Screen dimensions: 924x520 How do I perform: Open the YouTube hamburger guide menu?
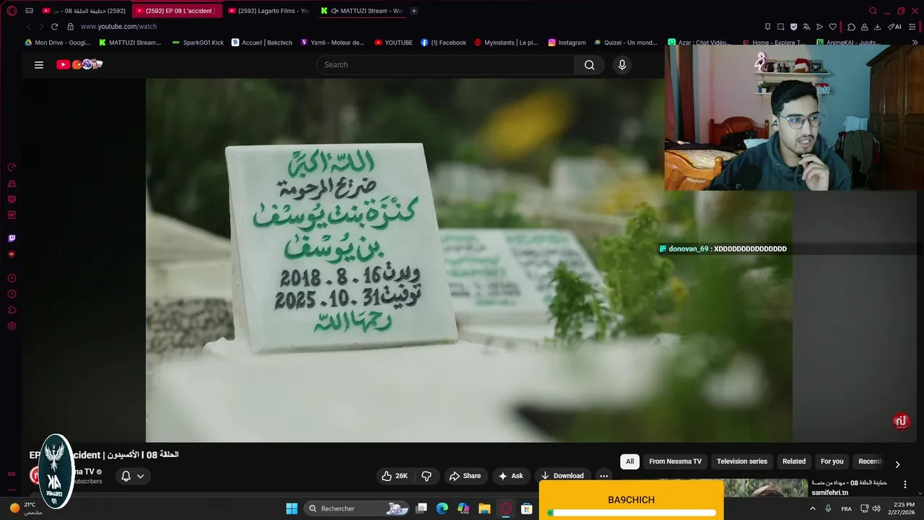(x=39, y=65)
